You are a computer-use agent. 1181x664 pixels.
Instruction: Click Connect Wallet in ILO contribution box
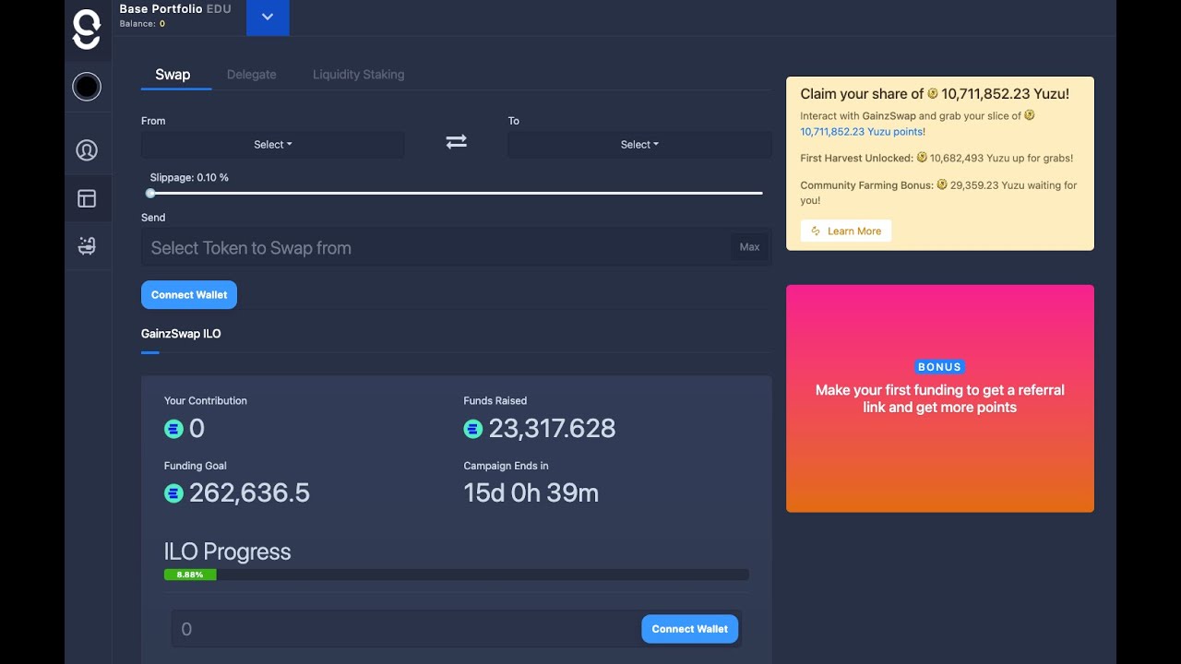(x=690, y=629)
